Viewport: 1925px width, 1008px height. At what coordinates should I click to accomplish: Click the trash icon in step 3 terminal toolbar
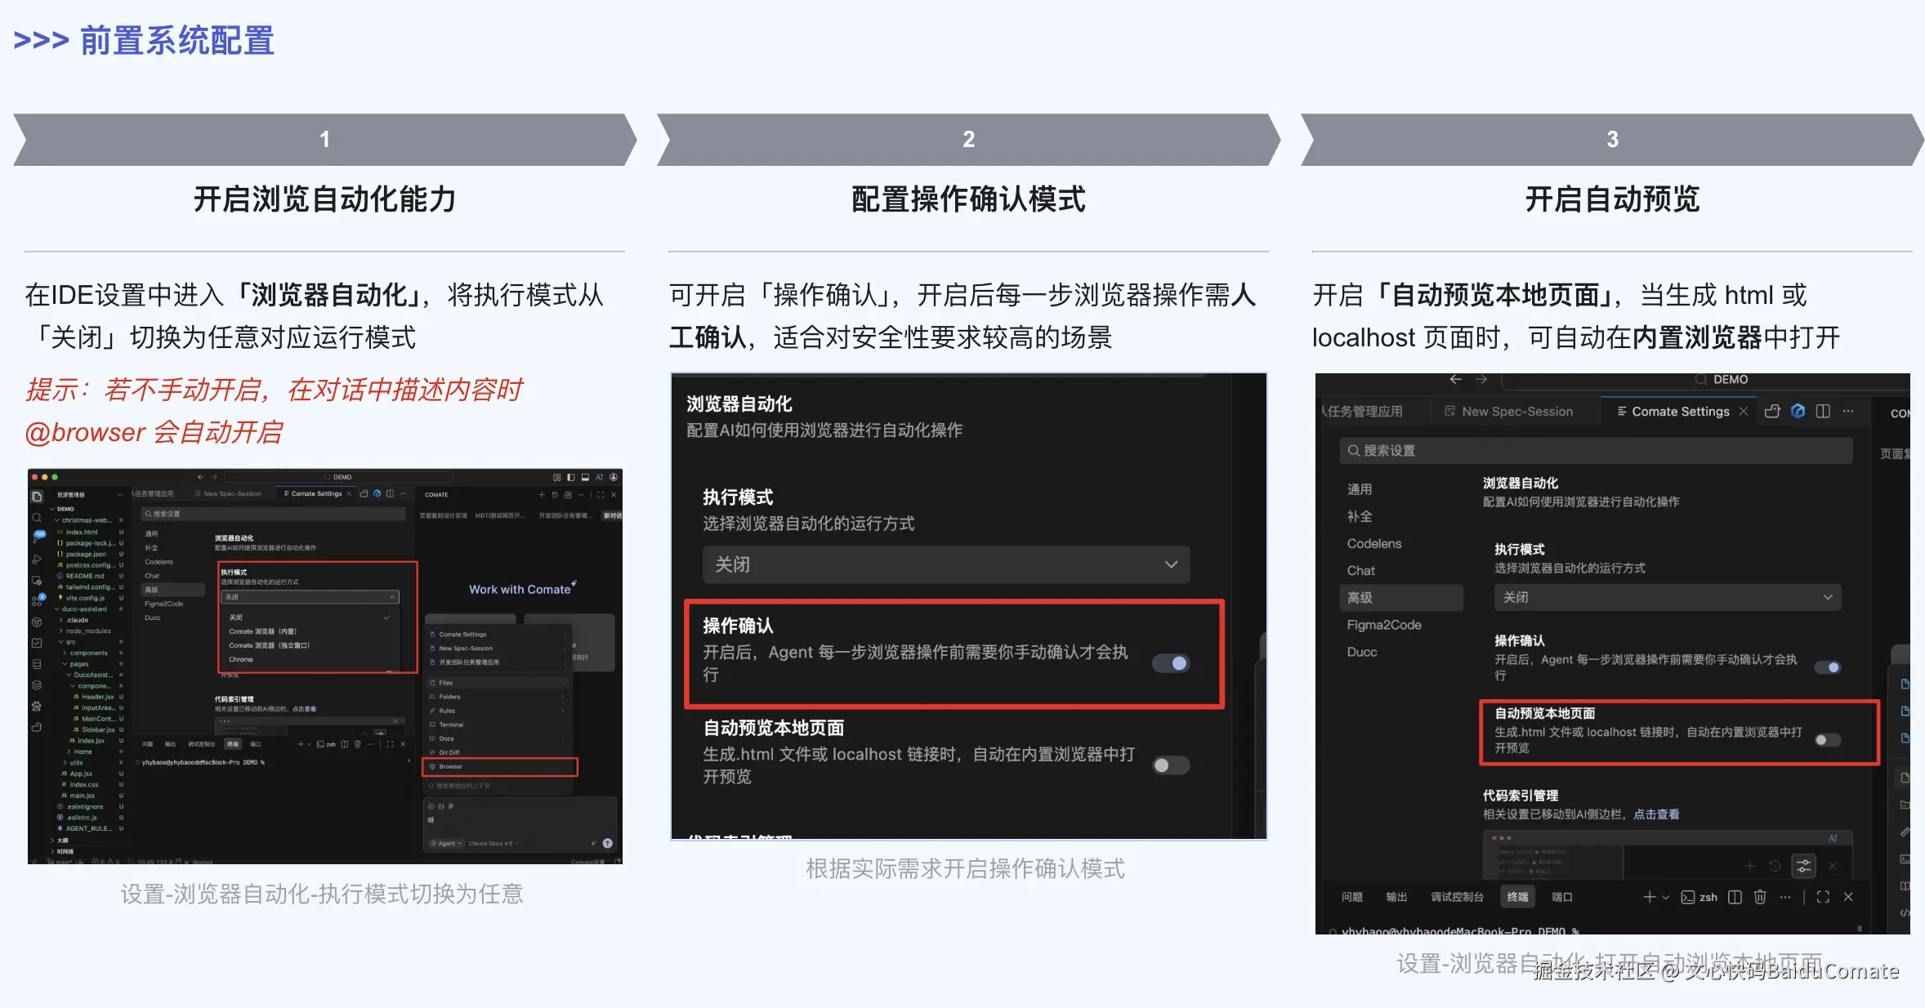pyautogui.click(x=1760, y=897)
